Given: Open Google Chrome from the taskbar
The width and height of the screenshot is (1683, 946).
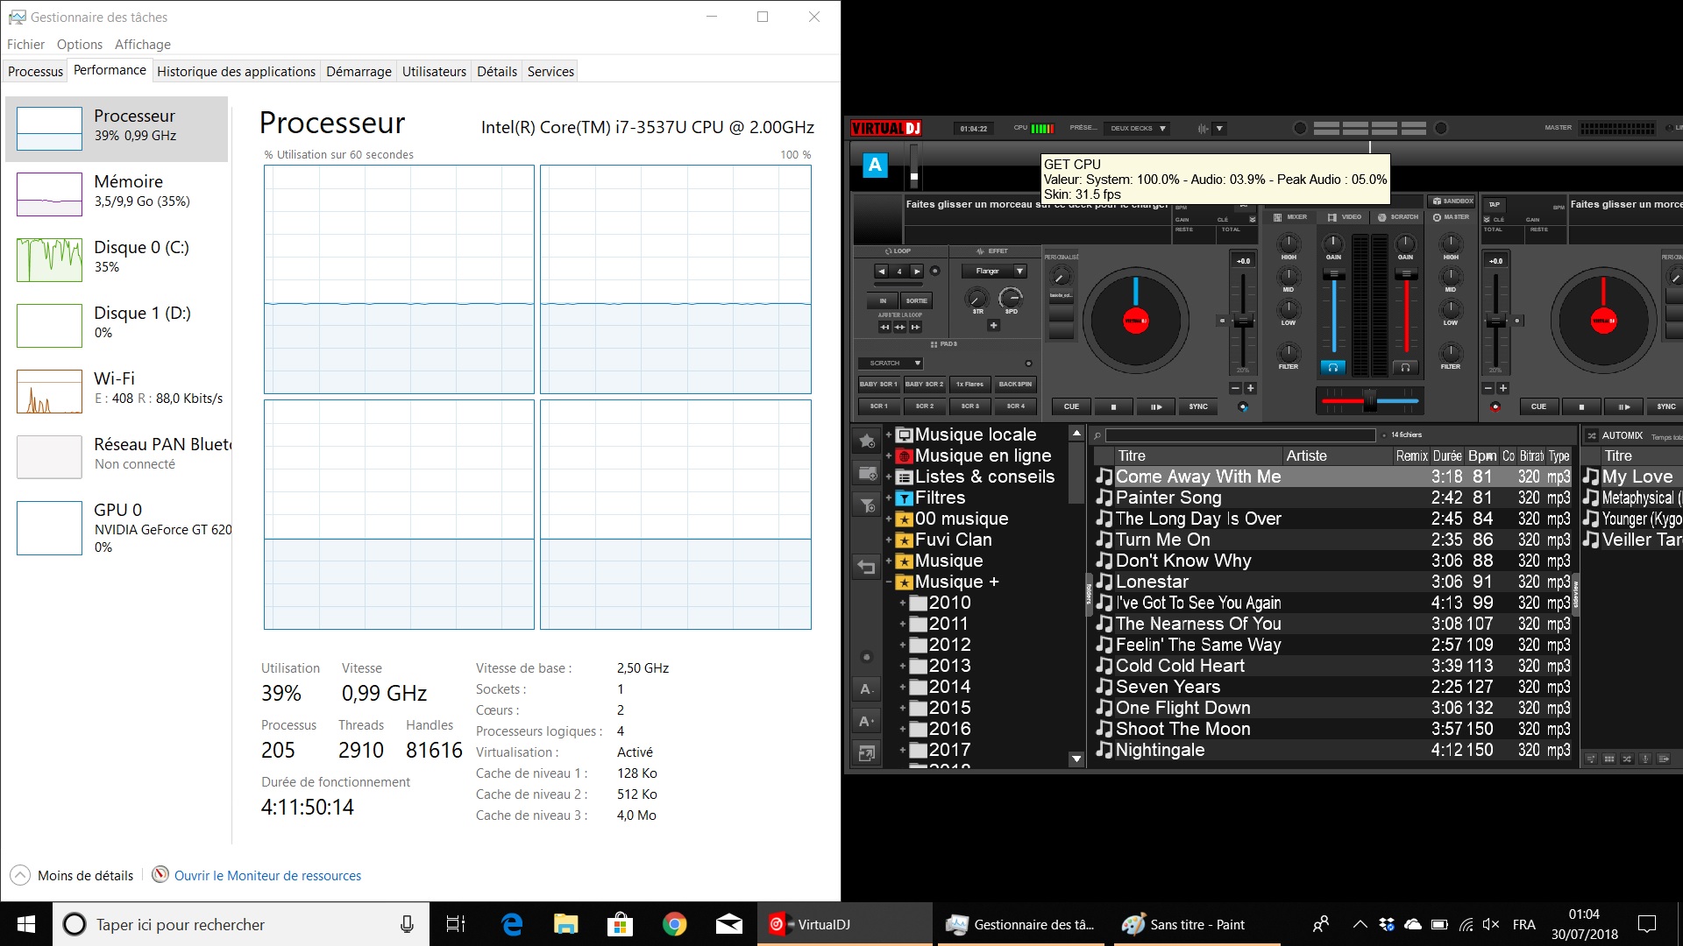Looking at the screenshot, I should [x=674, y=924].
